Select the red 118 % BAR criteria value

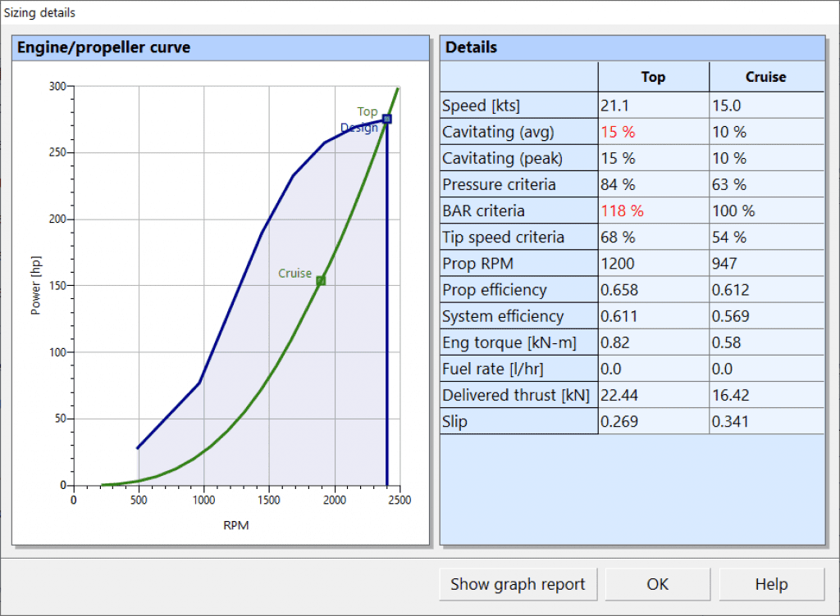623,211
